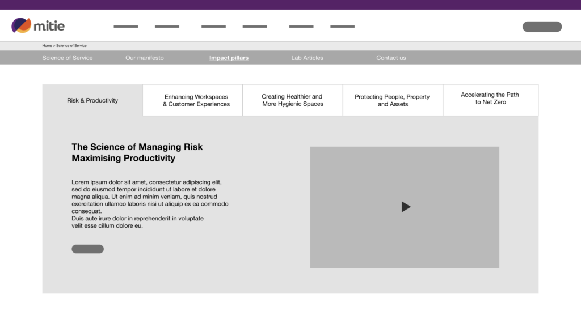Viewport: 581px width, 324px height.
Task: Go to Science of Service in sub-navigation
Action: tap(68, 58)
